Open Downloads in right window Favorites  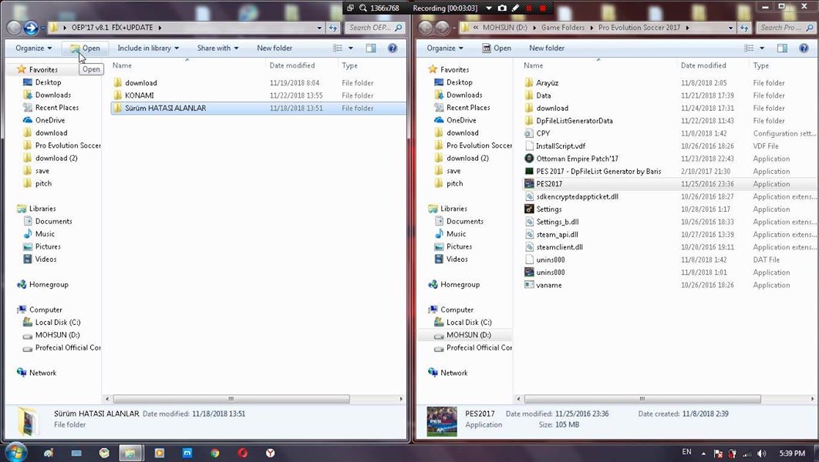(464, 95)
